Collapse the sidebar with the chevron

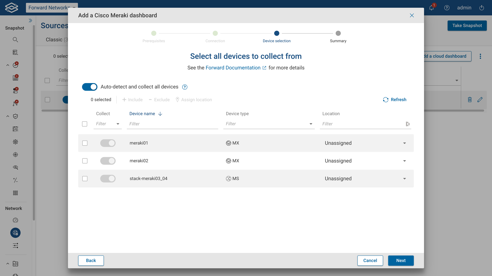[30, 20]
